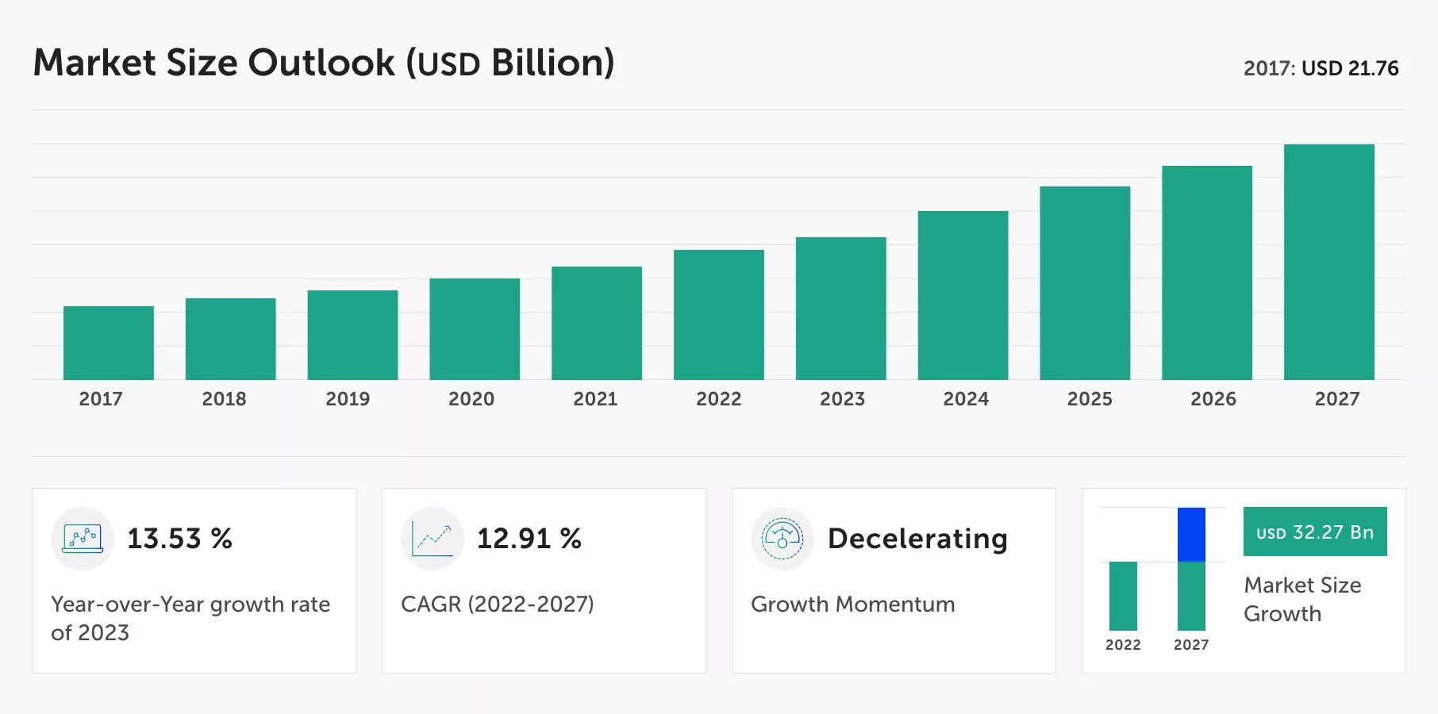Image resolution: width=1438 pixels, height=714 pixels.
Task: Click the '2020' x-axis label
Action: pos(471,399)
